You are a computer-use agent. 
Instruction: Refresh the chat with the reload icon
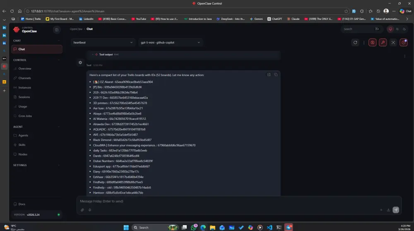pyautogui.click(x=355, y=43)
